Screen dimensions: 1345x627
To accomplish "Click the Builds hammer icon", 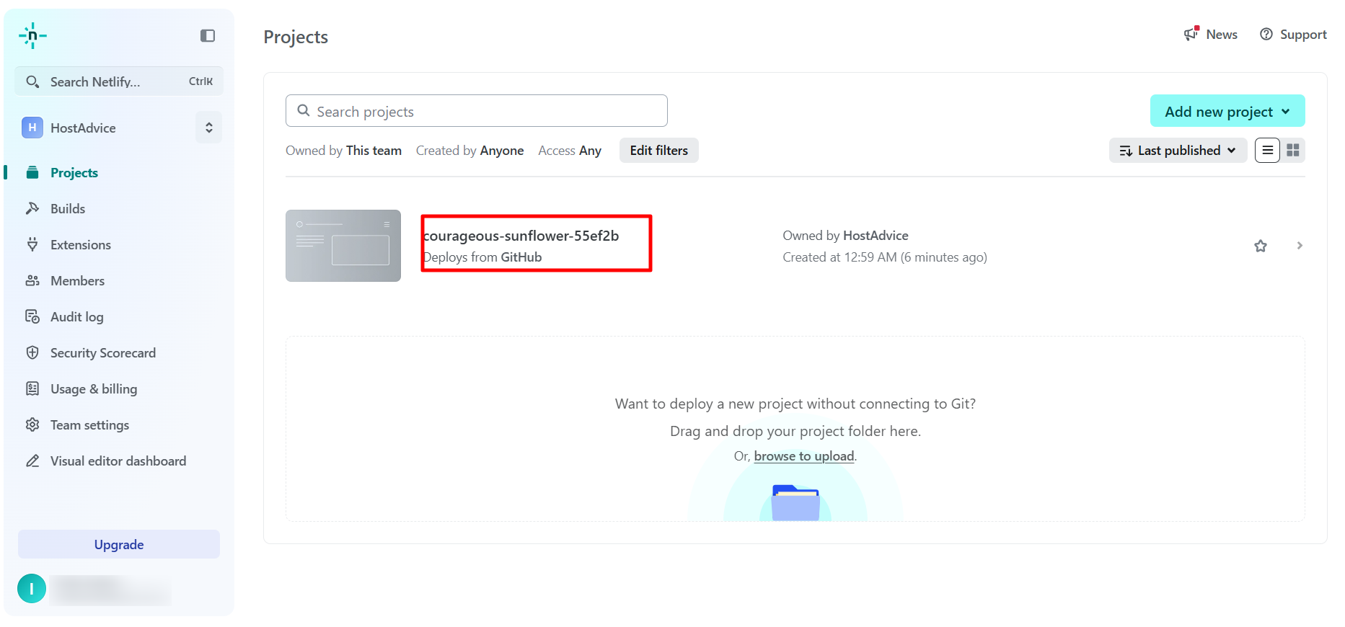I will pyautogui.click(x=32, y=208).
